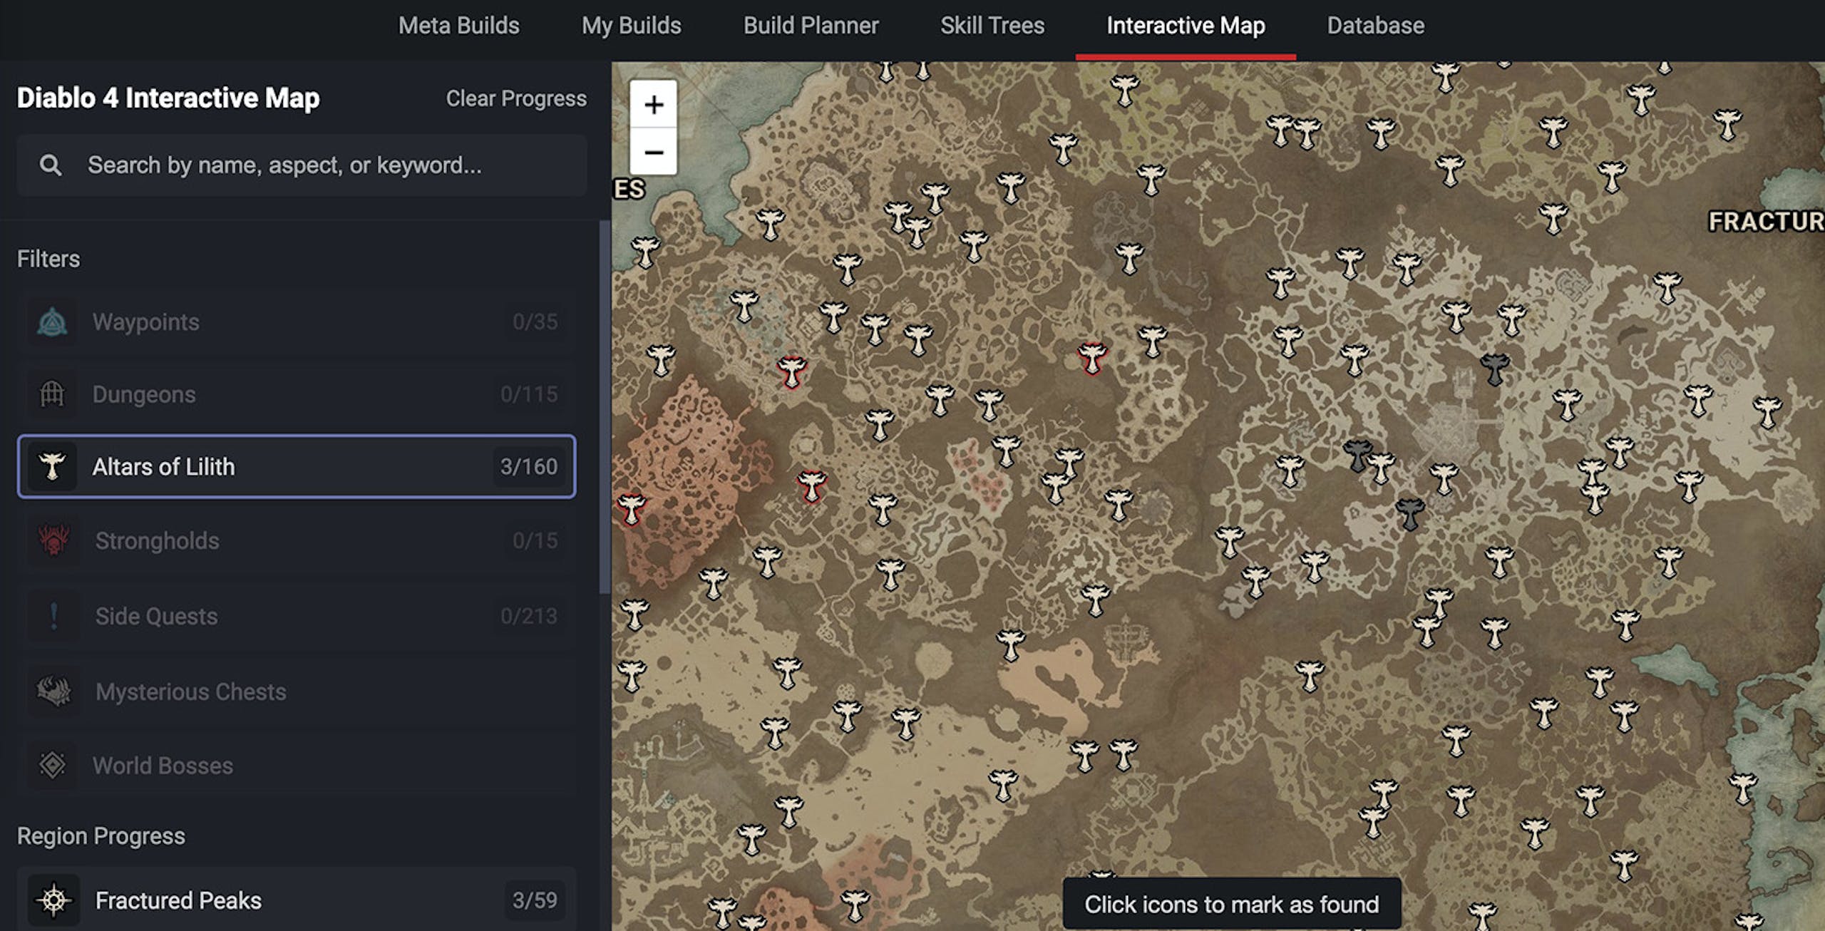Enable the Mysterious Chests filter
Viewport: 1825px width, 931px height.
point(297,691)
